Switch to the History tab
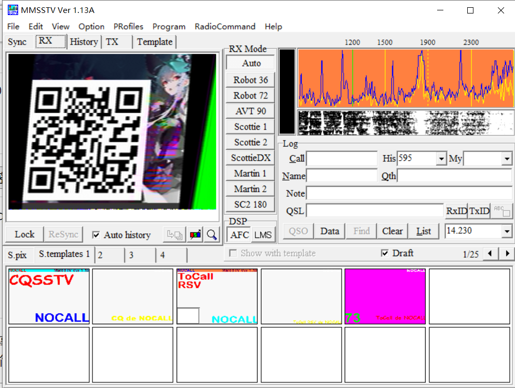The height and width of the screenshot is (388, 515). pyautogui.click(x=84, y=42)
